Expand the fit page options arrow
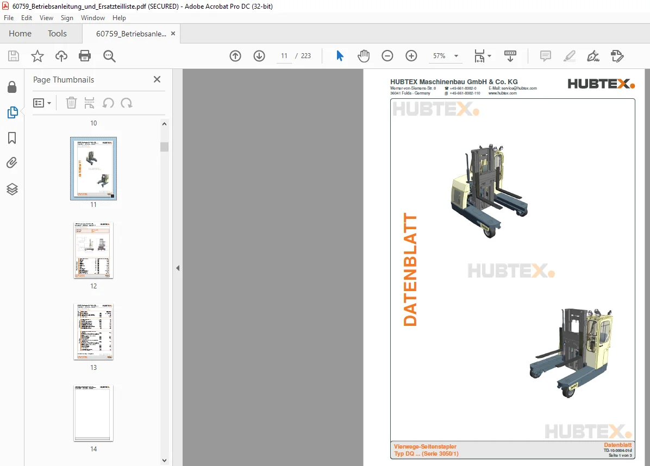This screenshot has height=466, width=650. tap(490, 56)
